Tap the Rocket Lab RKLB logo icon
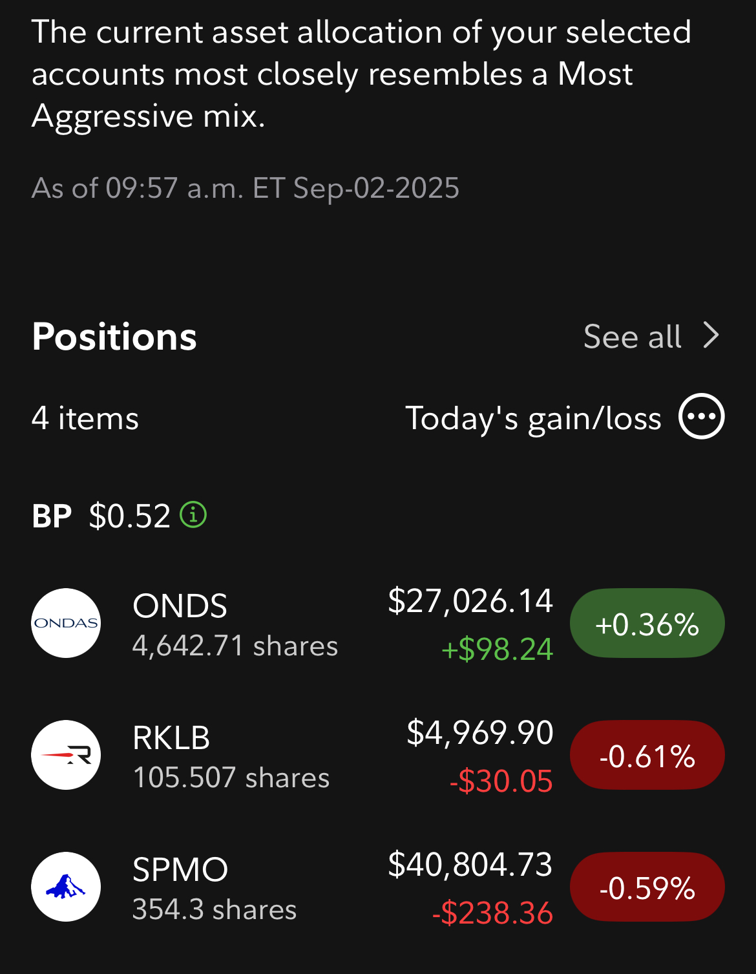756x974 pixels. [66, 755]
